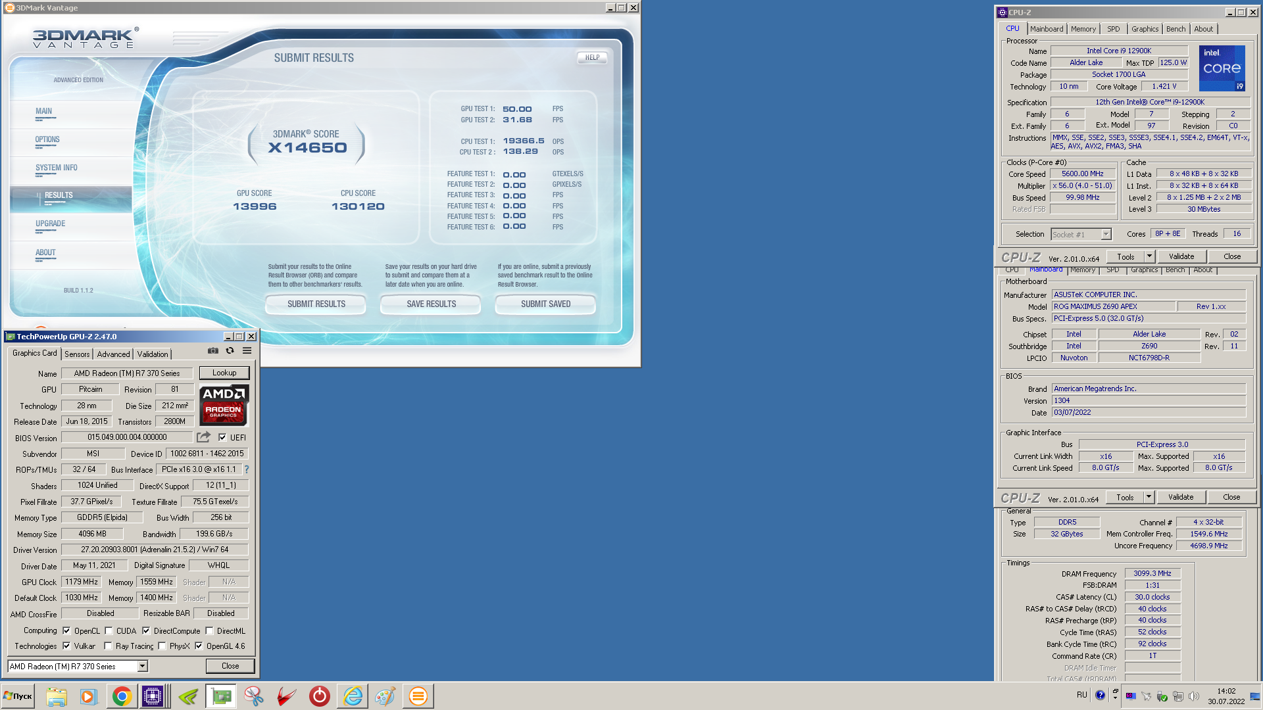The image size is (1263, 710).
Task: Open the Socket #1 selection dropdown
Action: [1106, 234]
